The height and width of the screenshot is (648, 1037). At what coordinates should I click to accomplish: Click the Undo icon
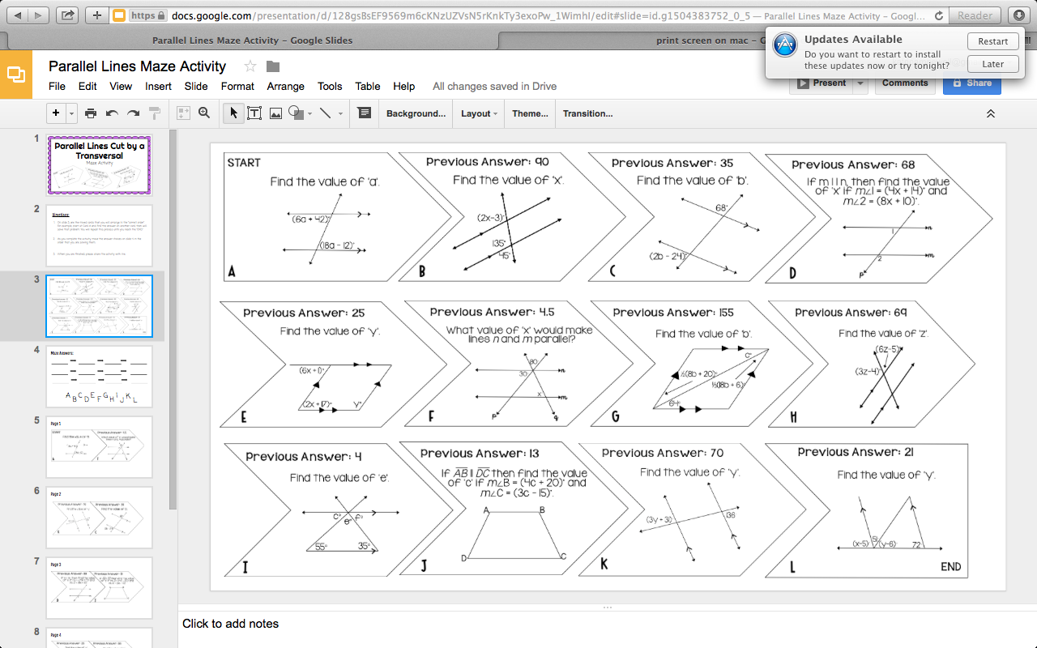click(113, 113)
